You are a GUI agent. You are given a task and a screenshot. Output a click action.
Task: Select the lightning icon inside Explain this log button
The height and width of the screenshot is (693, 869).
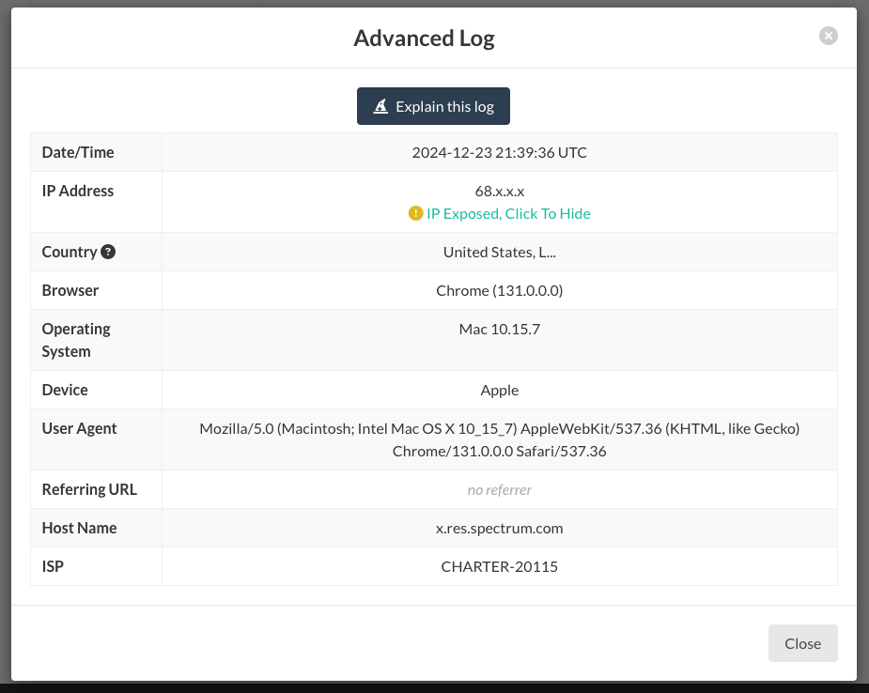pos(380,106)
